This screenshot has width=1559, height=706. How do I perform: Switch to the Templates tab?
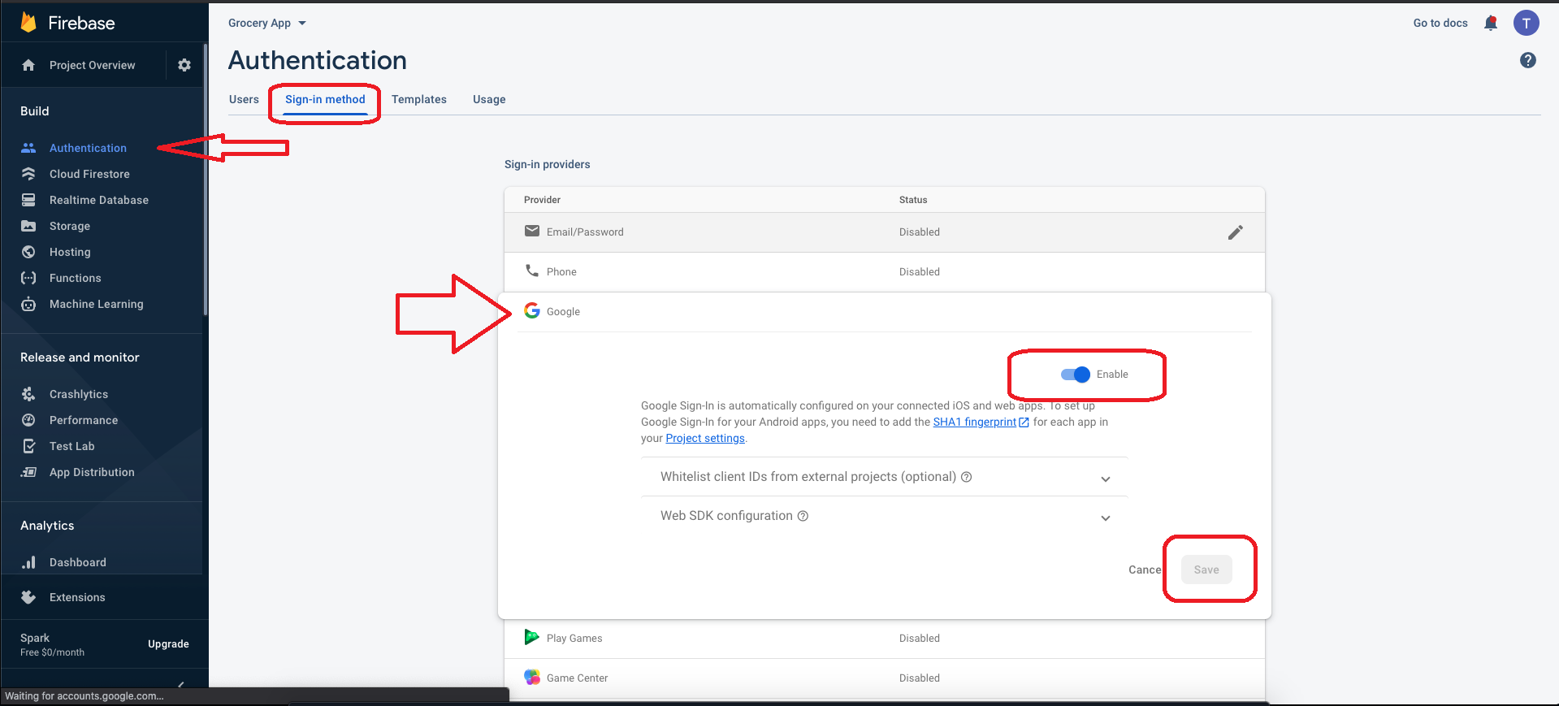[418, 99]
